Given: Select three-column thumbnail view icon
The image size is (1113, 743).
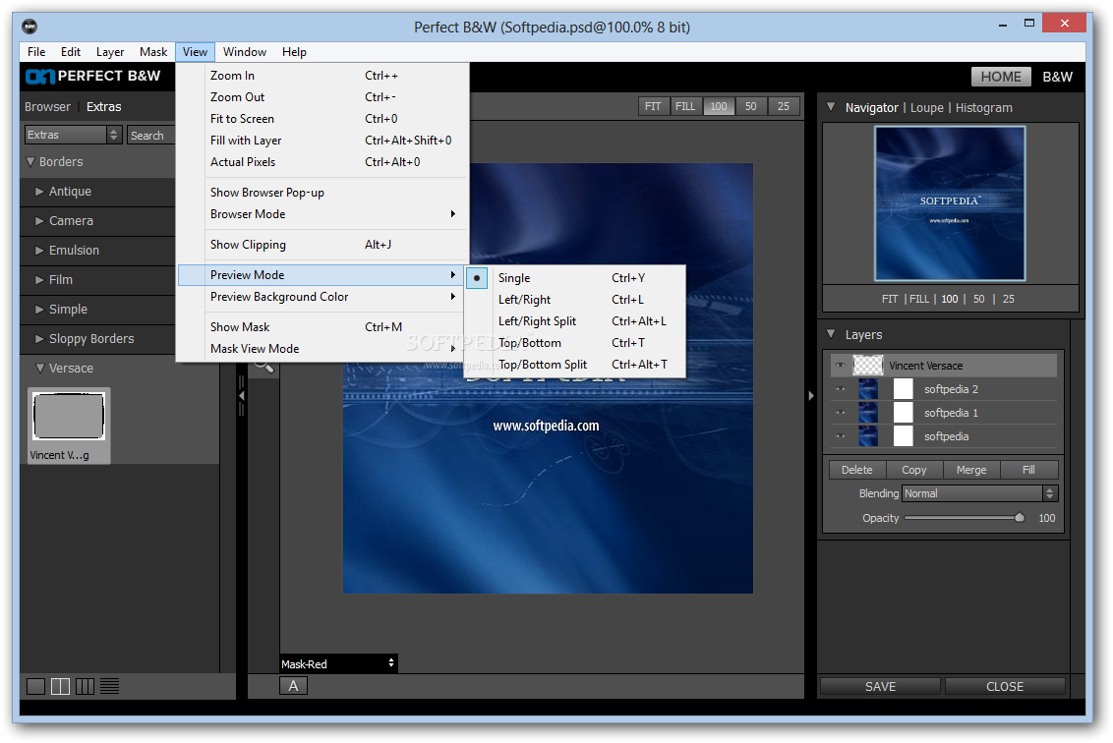Looking at the screenshot, I should (86, 686).
